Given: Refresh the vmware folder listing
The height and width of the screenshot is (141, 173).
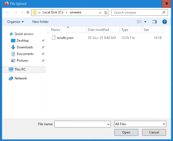Looking at the screenshot, I should 106,13.
